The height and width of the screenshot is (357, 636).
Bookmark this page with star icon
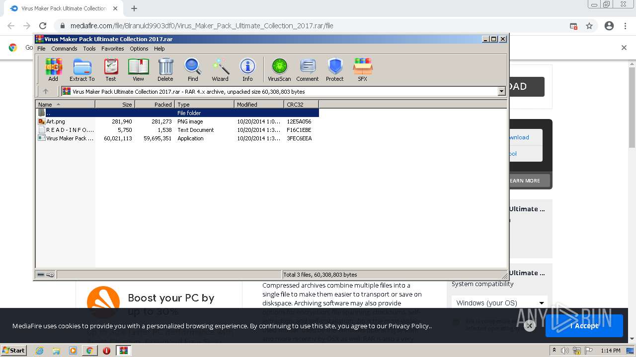(x=589, y=26)
